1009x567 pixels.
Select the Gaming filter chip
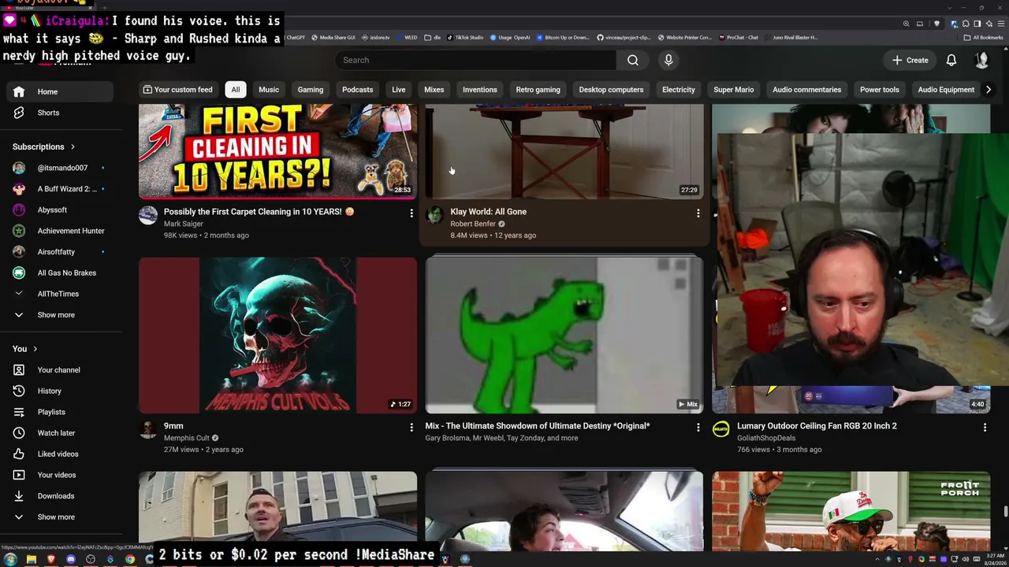coord(311,90)
